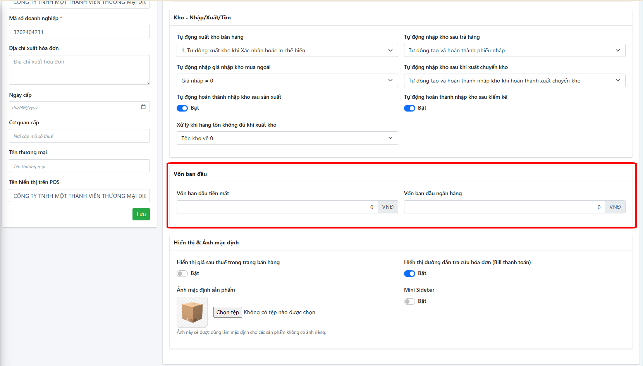Image resolution: width=643 pixels, height=366 pixels.
Task: Enable the Mini Sidebar toggle
Action: 409,302
